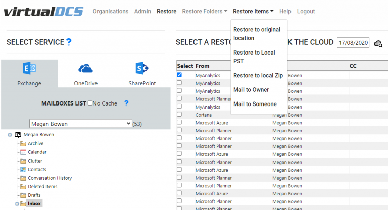Click the virtualDCS logo
The width and height of the screenshot is (388, 210).
click(43, 12)
